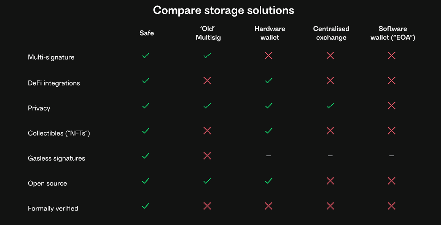Click the Centralised exchange column header

coord(331,33)
